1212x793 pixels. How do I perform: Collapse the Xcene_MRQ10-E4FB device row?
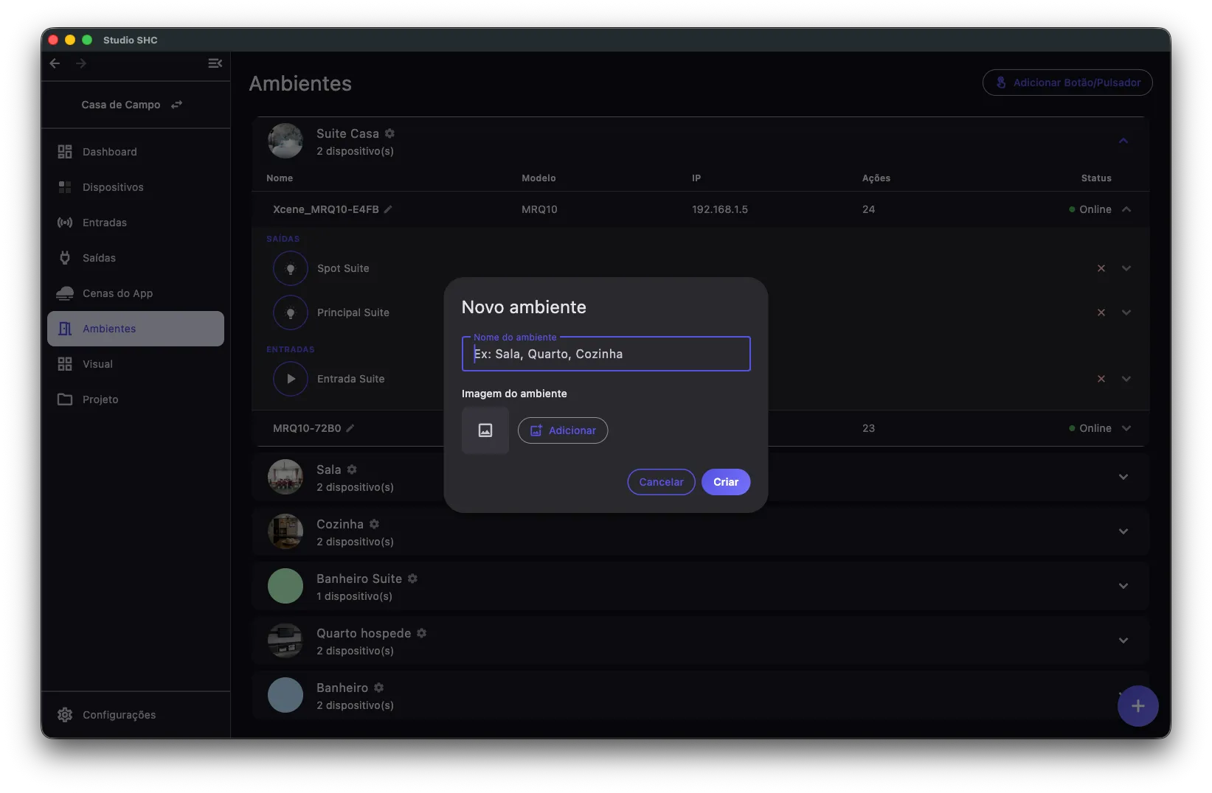(x=1126, y=209)
